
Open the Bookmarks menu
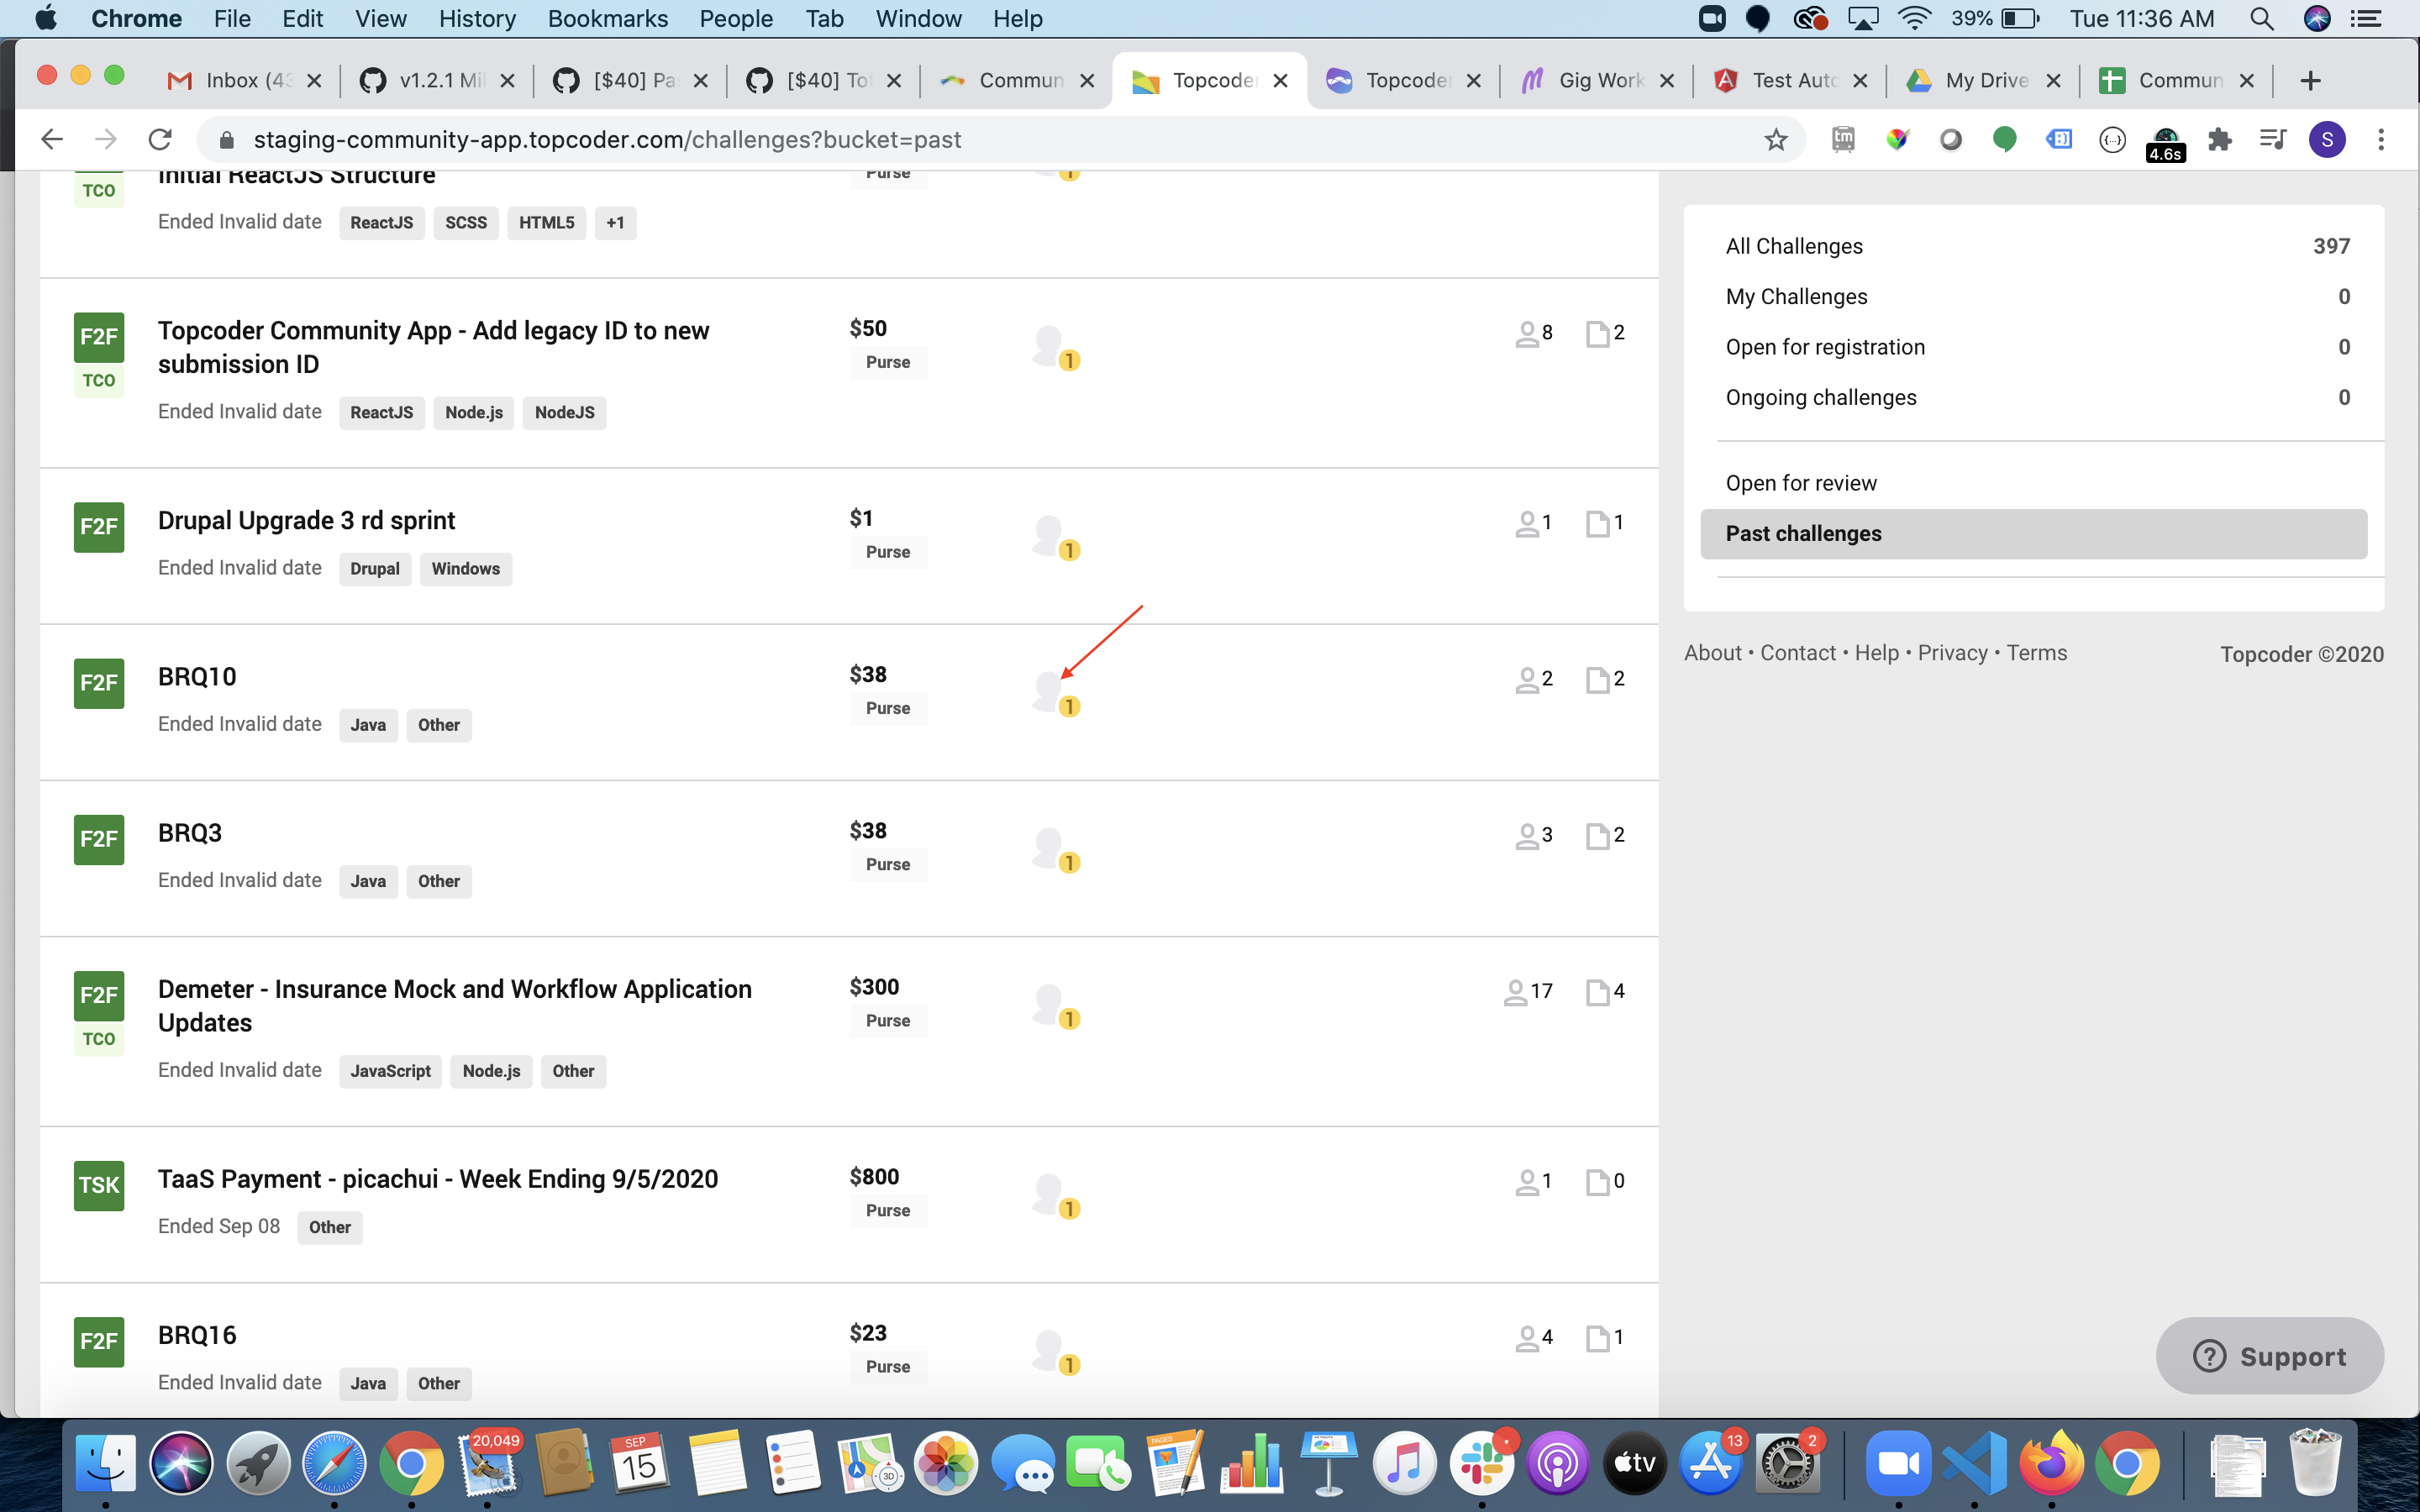point(607,18)
